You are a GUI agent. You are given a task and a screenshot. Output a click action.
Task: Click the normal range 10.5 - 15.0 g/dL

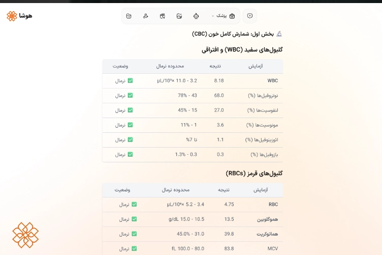(x=186, y=219)
